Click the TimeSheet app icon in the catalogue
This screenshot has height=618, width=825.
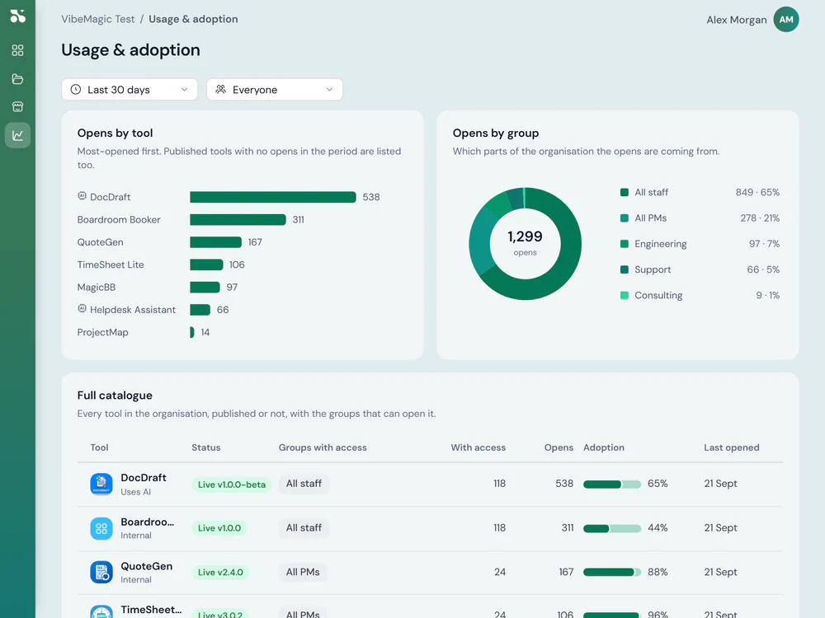point(101,611)
